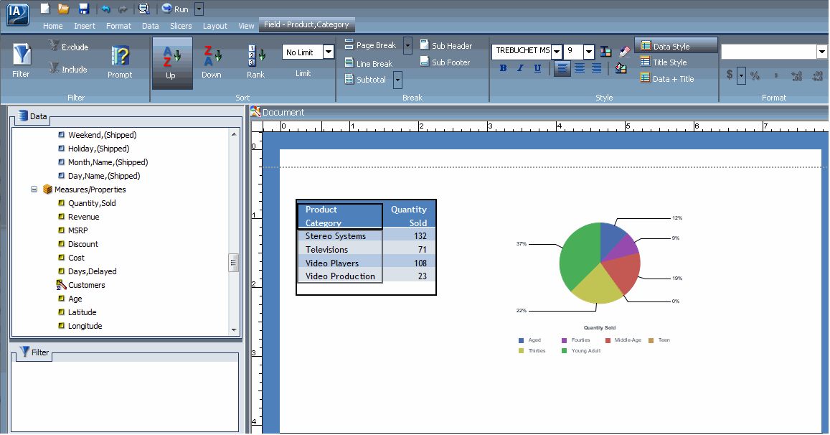This screenshot has height=435, width=830.
Task: Select the Revenue field in data tree
Action: click(x=84, y=217)
